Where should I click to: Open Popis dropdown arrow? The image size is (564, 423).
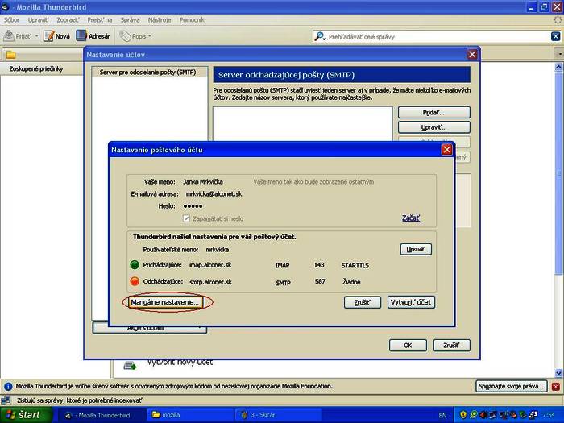(x=149, y=36)
